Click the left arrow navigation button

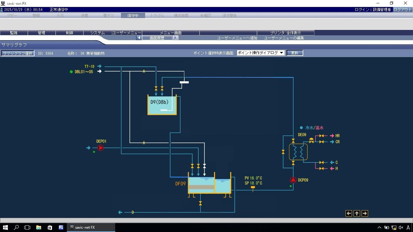point(349,214)
